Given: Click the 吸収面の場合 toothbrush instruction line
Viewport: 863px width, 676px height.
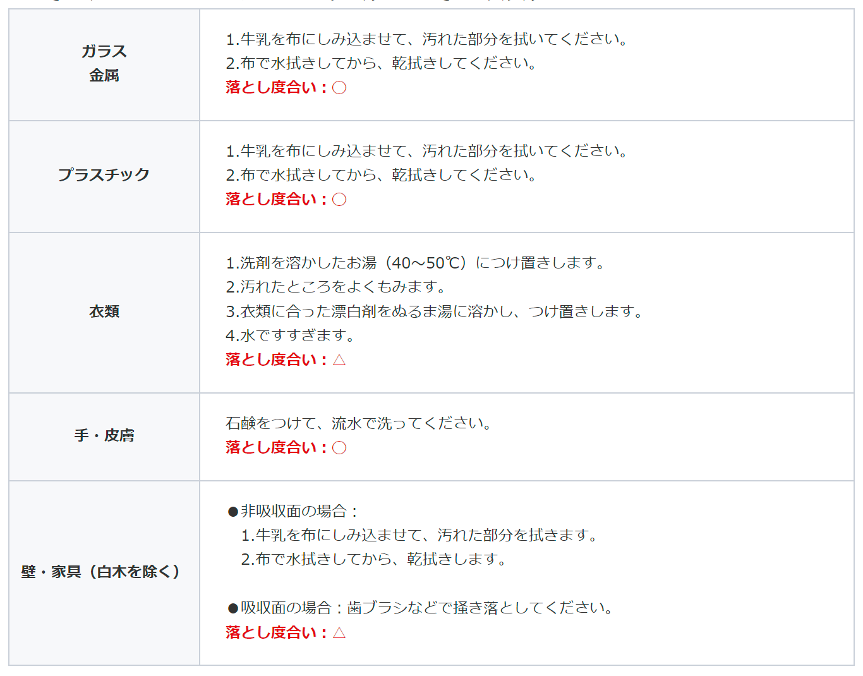Looking at the screenshot, I should pyautogui.click(x=421, y=608).
